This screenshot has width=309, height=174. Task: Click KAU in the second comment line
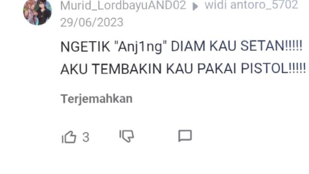(179, 69)
